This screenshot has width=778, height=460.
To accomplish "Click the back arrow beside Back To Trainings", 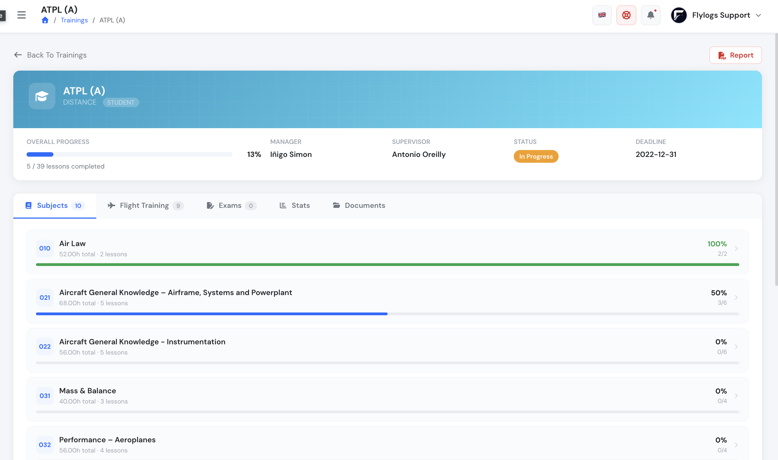I will pyautogui.click(x=18, y=55).
